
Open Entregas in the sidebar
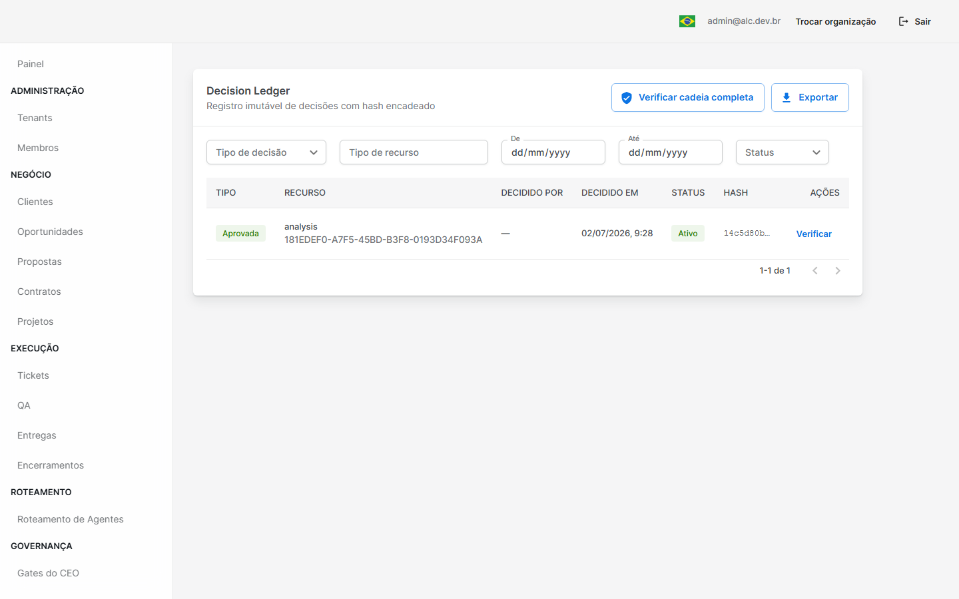coord(37,435)
